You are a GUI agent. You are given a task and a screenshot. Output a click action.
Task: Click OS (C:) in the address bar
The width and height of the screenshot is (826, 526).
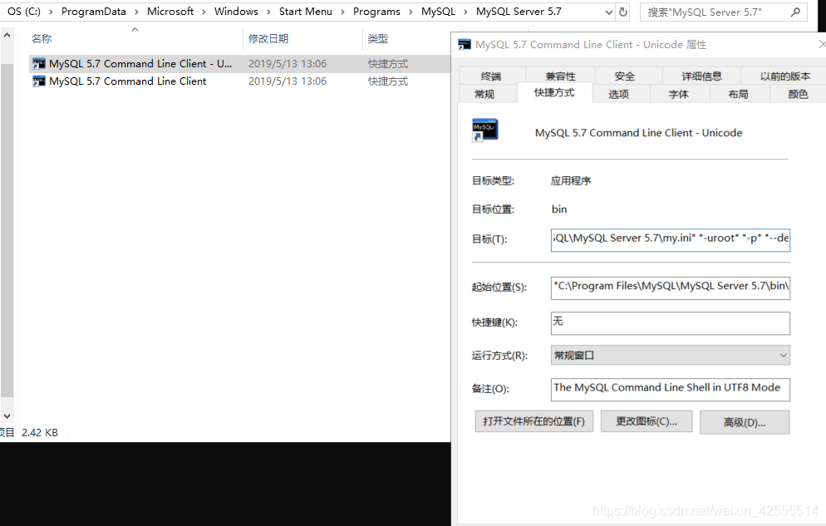point(24,12)
